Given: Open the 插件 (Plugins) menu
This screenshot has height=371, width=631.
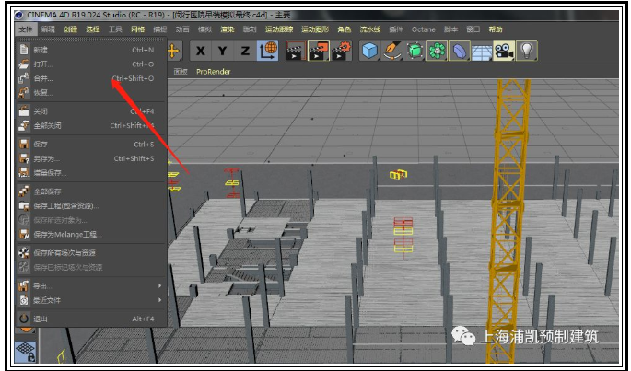Looking at the screenshot, I should 395,29.
